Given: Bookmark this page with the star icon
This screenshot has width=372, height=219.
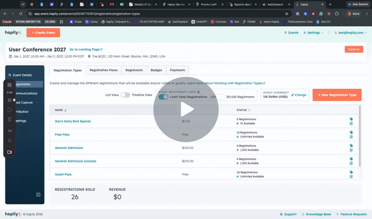Looking at the screenshot, I should (x=287, y=14).
